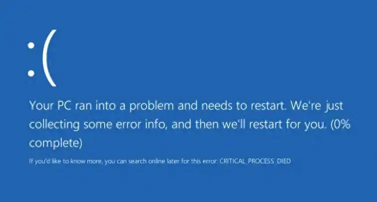Click the word 'PROCESS' in error code

coord(261,161)
